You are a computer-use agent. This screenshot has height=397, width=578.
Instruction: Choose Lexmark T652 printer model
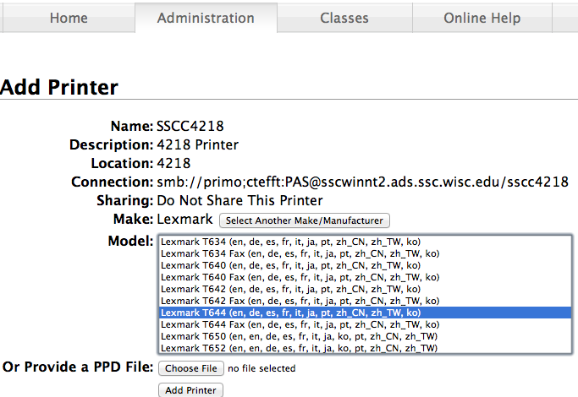click(299, 348)
